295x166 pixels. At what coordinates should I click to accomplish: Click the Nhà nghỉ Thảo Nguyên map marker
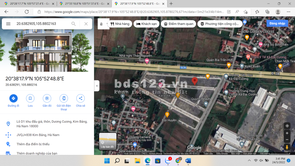[147, 61]
